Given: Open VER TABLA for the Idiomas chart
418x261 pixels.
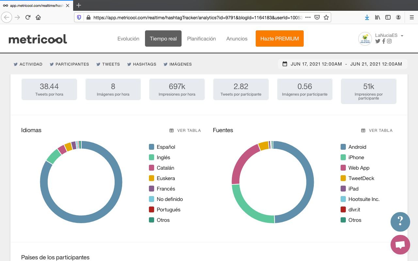Looking at the screenshot, I should click(185, 130).
